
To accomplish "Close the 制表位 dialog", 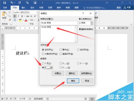I will (x=91, y=13).
